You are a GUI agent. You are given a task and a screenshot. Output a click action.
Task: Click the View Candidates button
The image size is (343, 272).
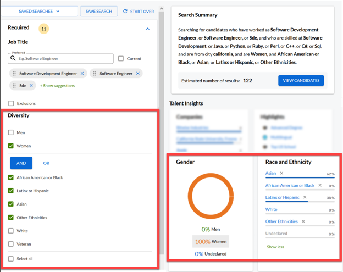coord(301,80)
